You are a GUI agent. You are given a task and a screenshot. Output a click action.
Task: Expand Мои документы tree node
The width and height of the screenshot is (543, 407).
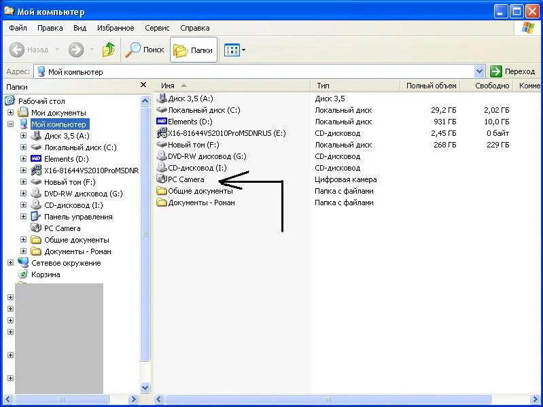click(10, 113)
